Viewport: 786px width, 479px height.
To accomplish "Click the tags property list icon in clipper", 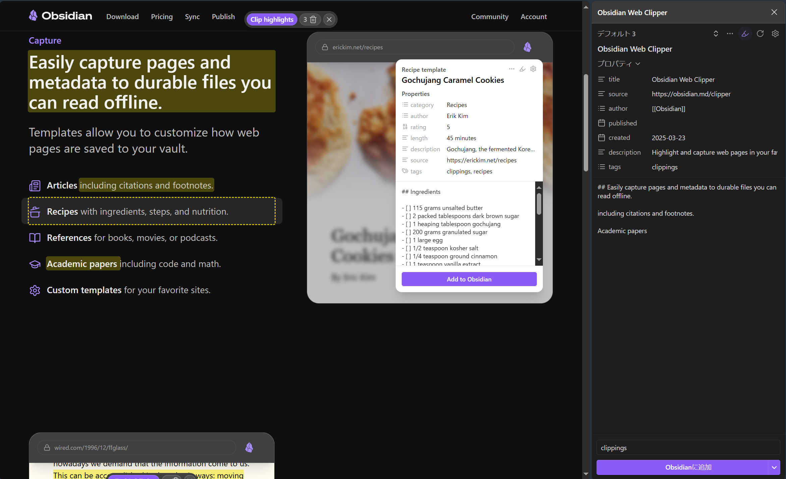I will point(601,167).
